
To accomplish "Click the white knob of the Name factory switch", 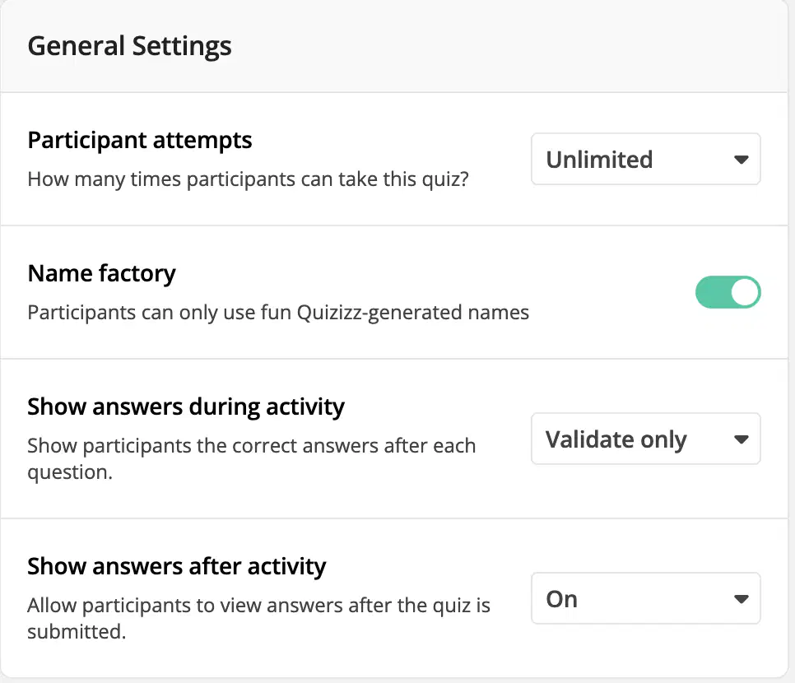I will click(744, 292).
